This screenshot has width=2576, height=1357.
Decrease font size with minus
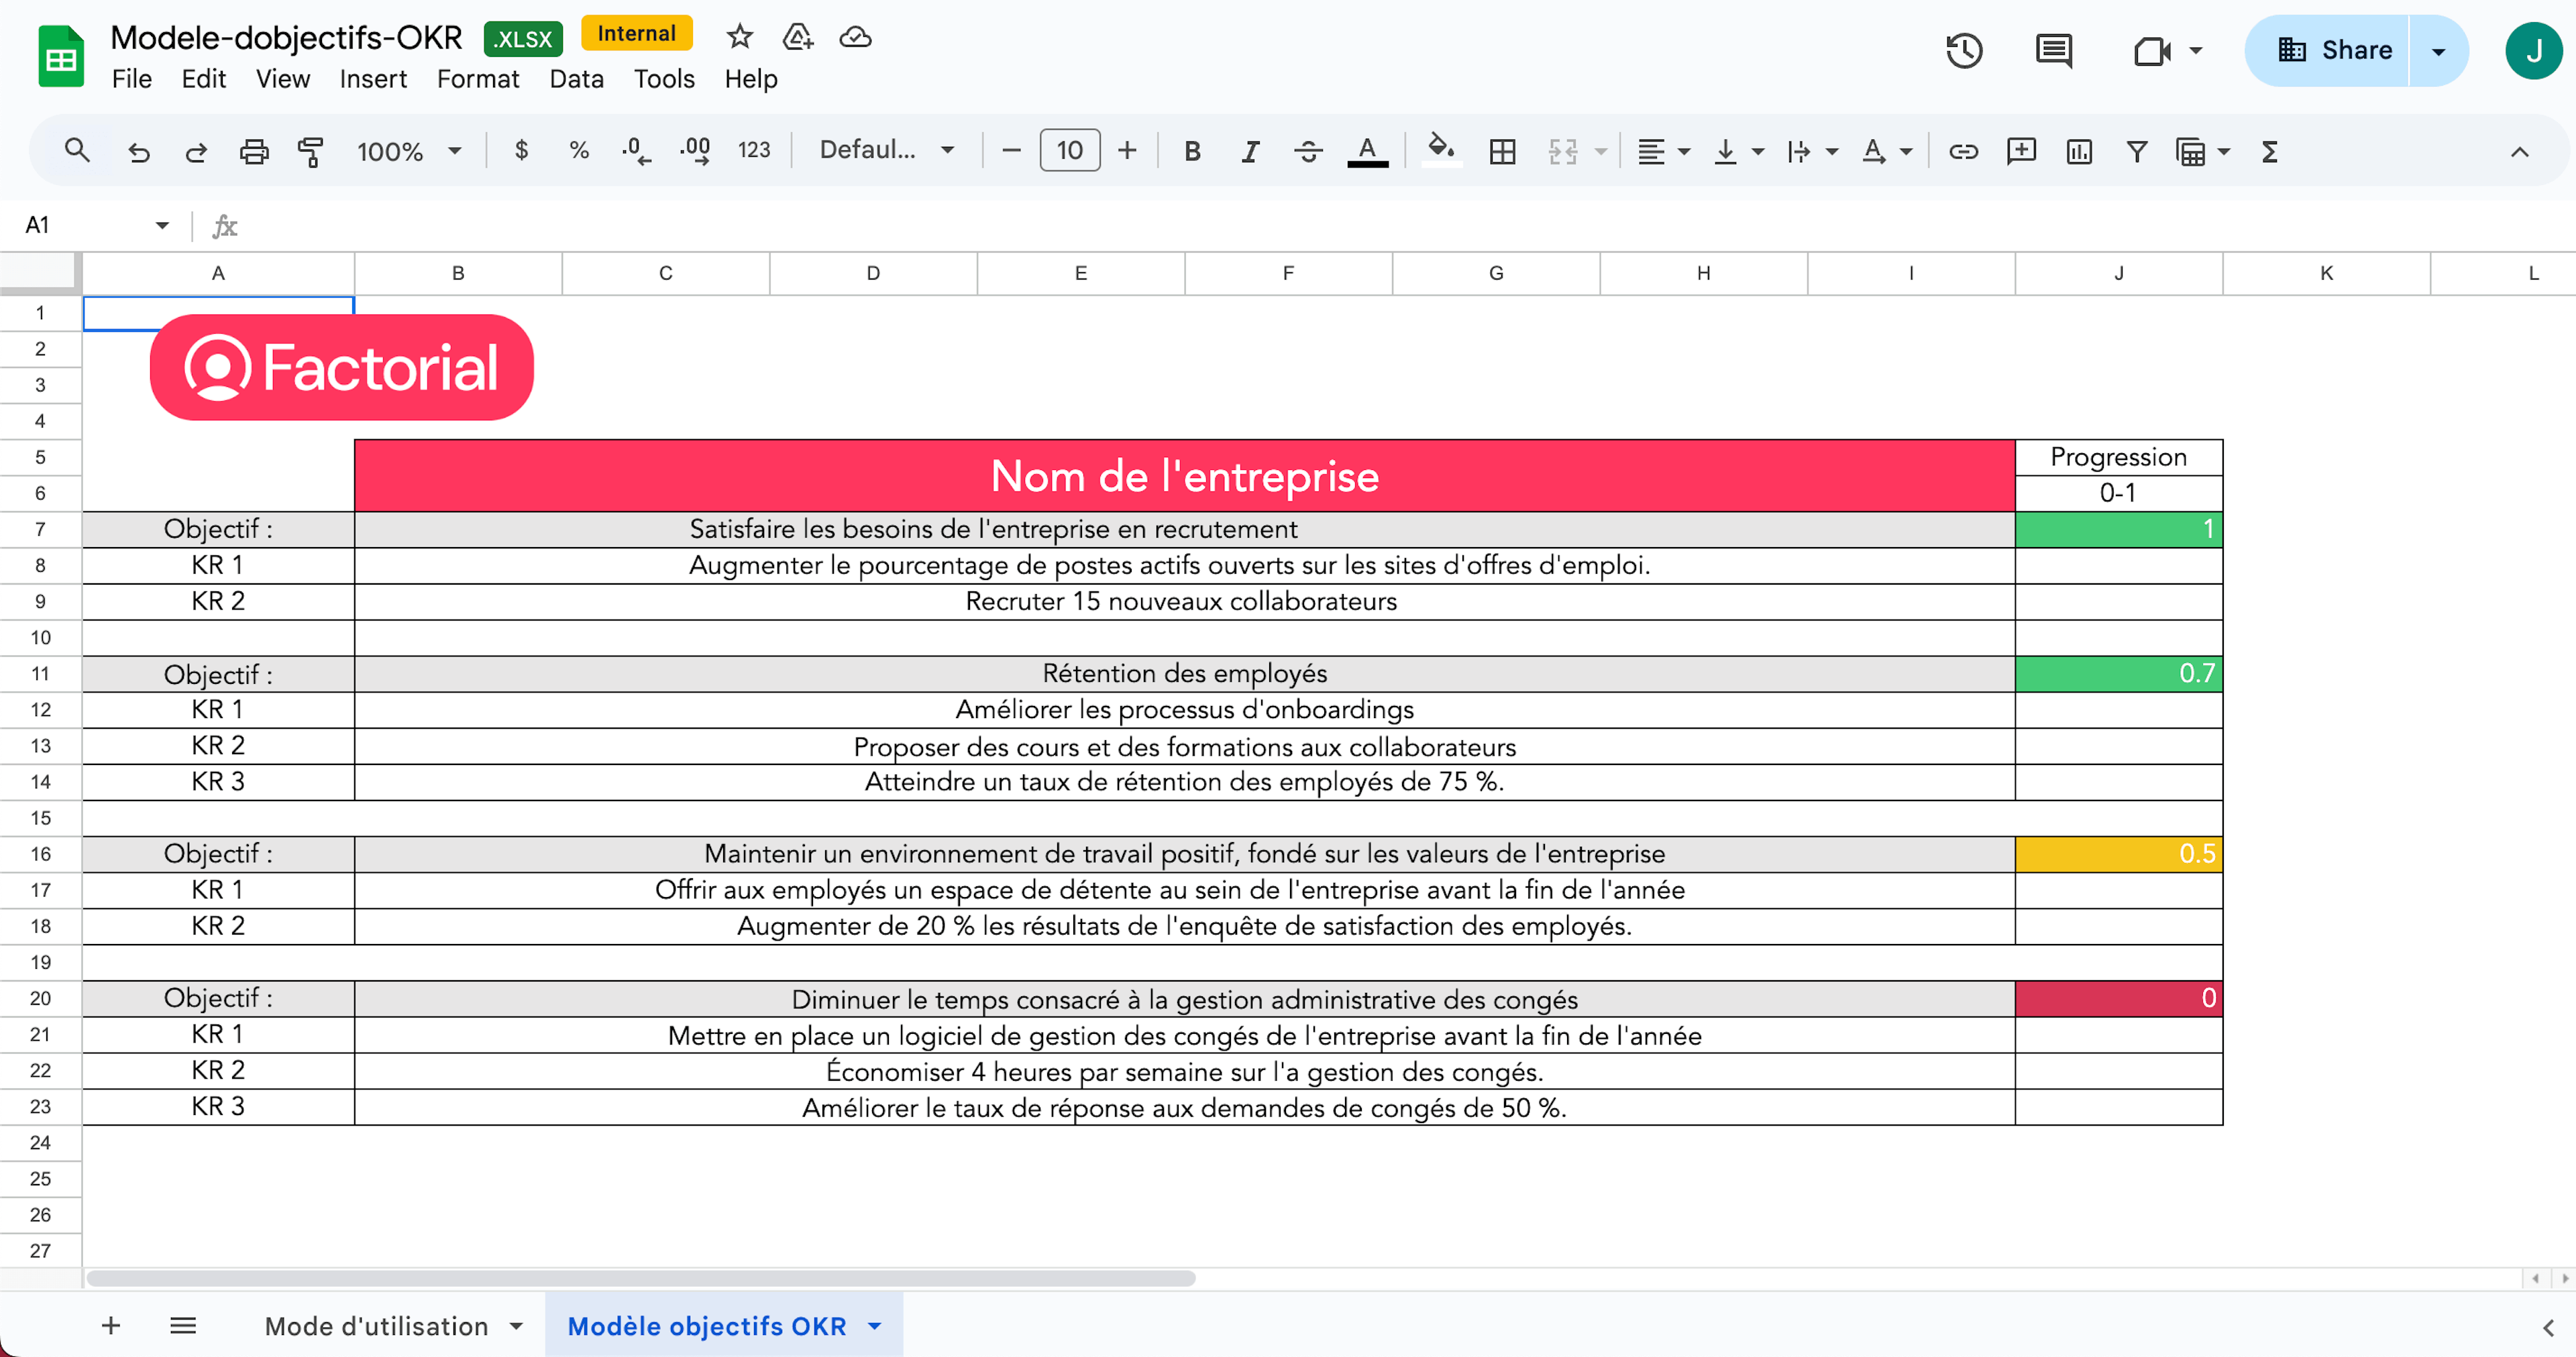click(x=1011, y=151)
